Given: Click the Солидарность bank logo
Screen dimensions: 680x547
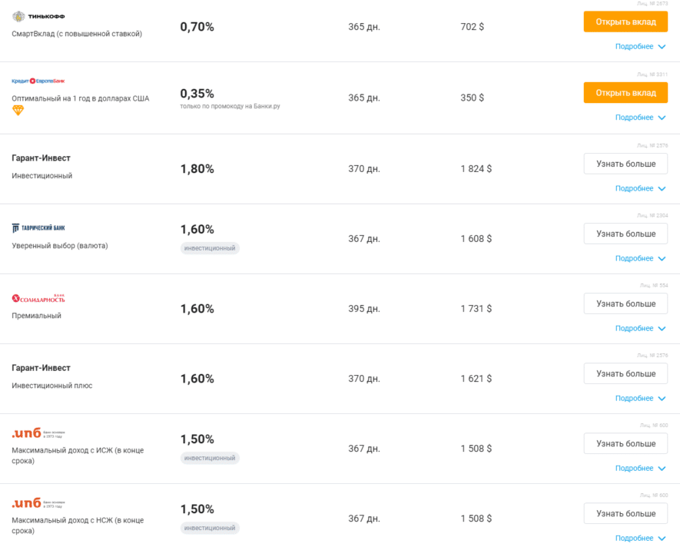Looking at the screenshot, I should point(38,298).
